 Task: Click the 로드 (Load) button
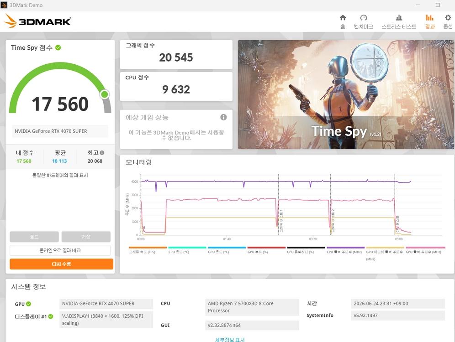click(x=34, y=237)
